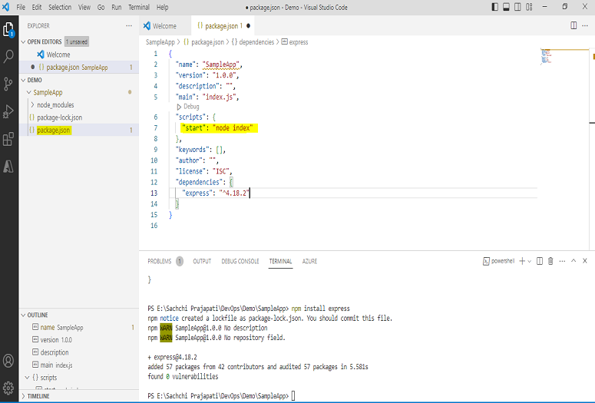This screenshot has height=403, width=595.
Task: Toggle bottom panel layout icon
Action: pyautogui.click(x=506, y=7)
